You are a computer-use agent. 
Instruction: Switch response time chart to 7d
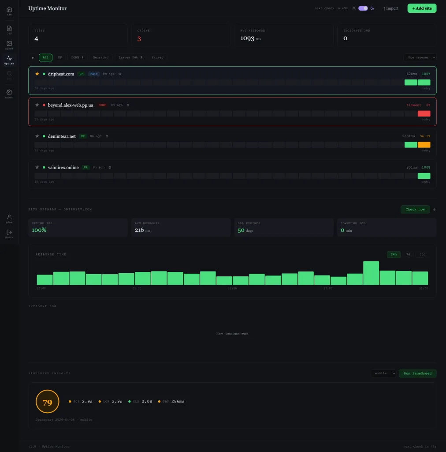[x=408, y=255]
